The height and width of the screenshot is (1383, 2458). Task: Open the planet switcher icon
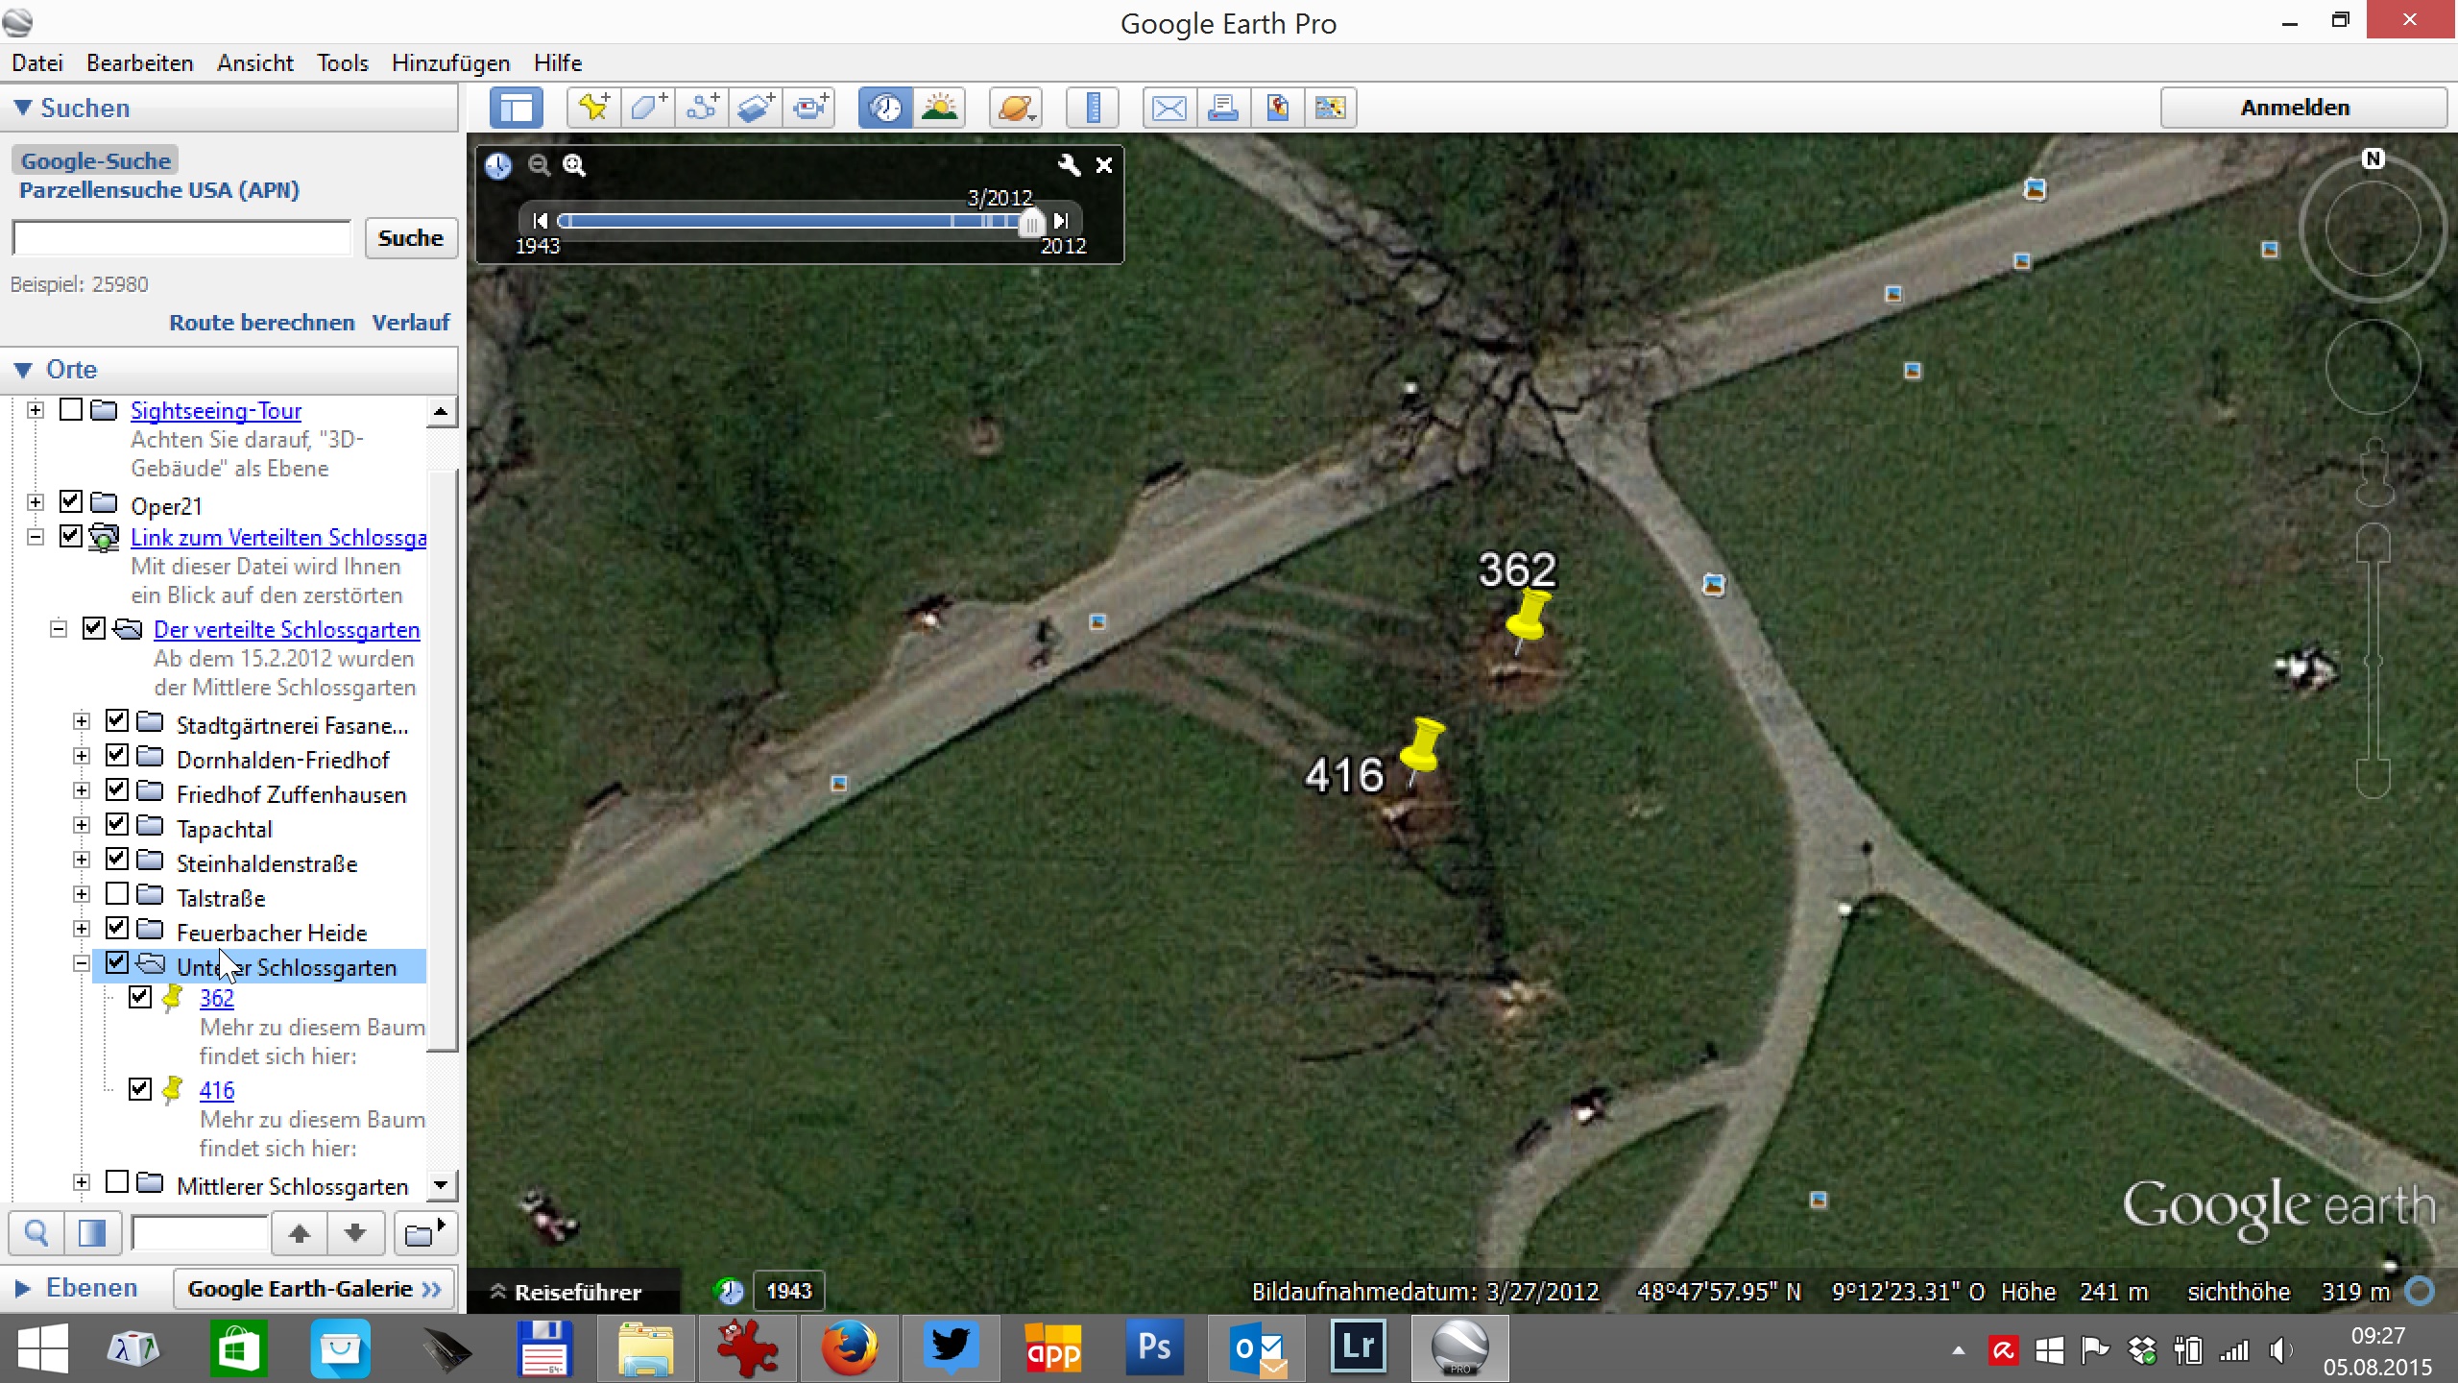(x=1016, y=108)
